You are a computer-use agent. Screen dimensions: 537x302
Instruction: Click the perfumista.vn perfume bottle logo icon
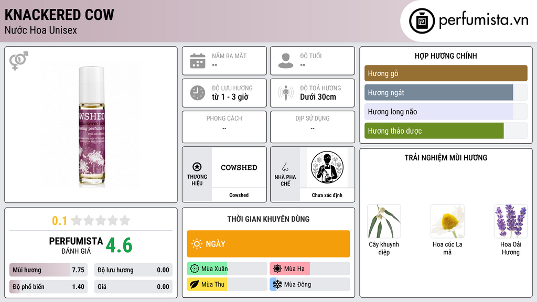(422, 21)
